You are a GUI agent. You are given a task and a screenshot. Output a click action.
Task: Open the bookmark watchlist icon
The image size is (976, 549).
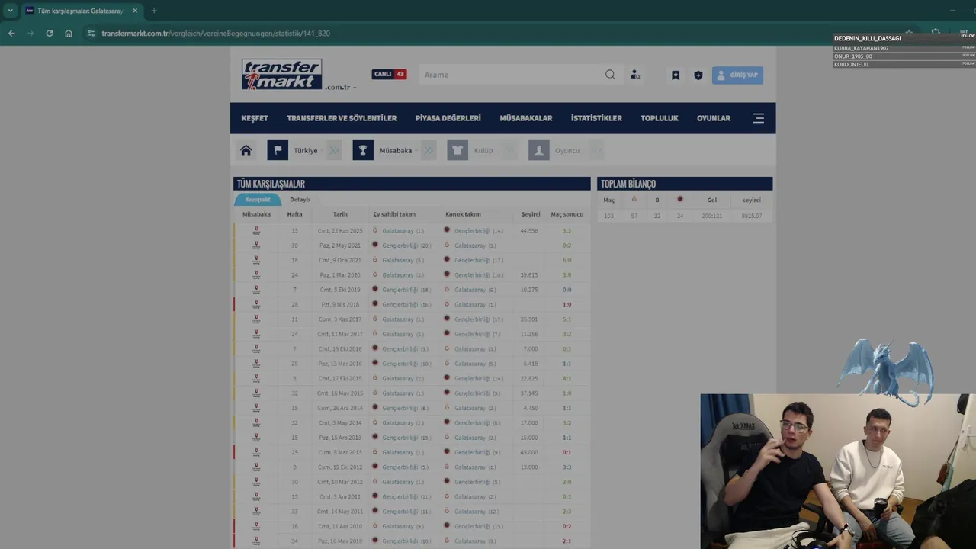[676, 75]
